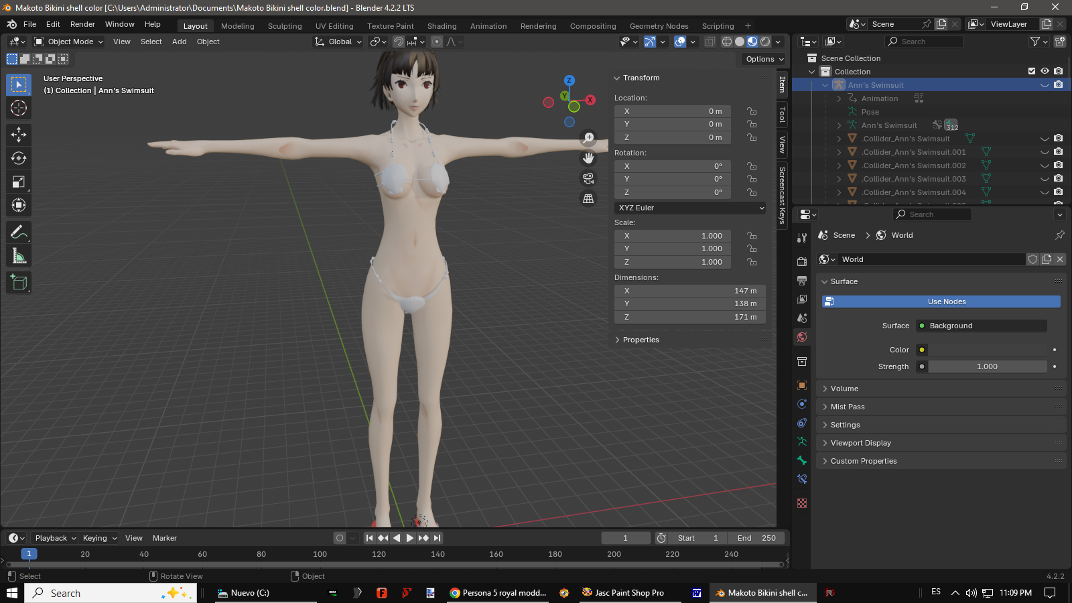Open the UV Editing workspace tab
The width and height of the screenshot is (1072, 603).
coord(334,26)
